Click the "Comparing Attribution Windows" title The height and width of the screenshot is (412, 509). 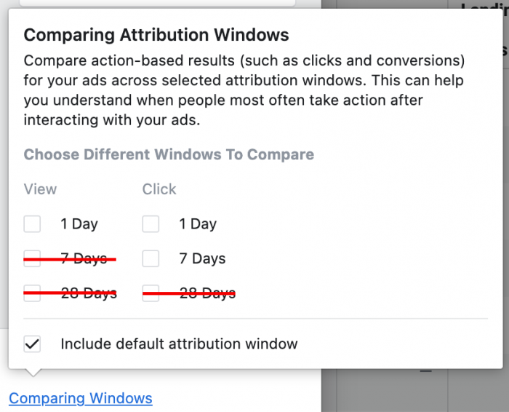[x=156, y=35]
